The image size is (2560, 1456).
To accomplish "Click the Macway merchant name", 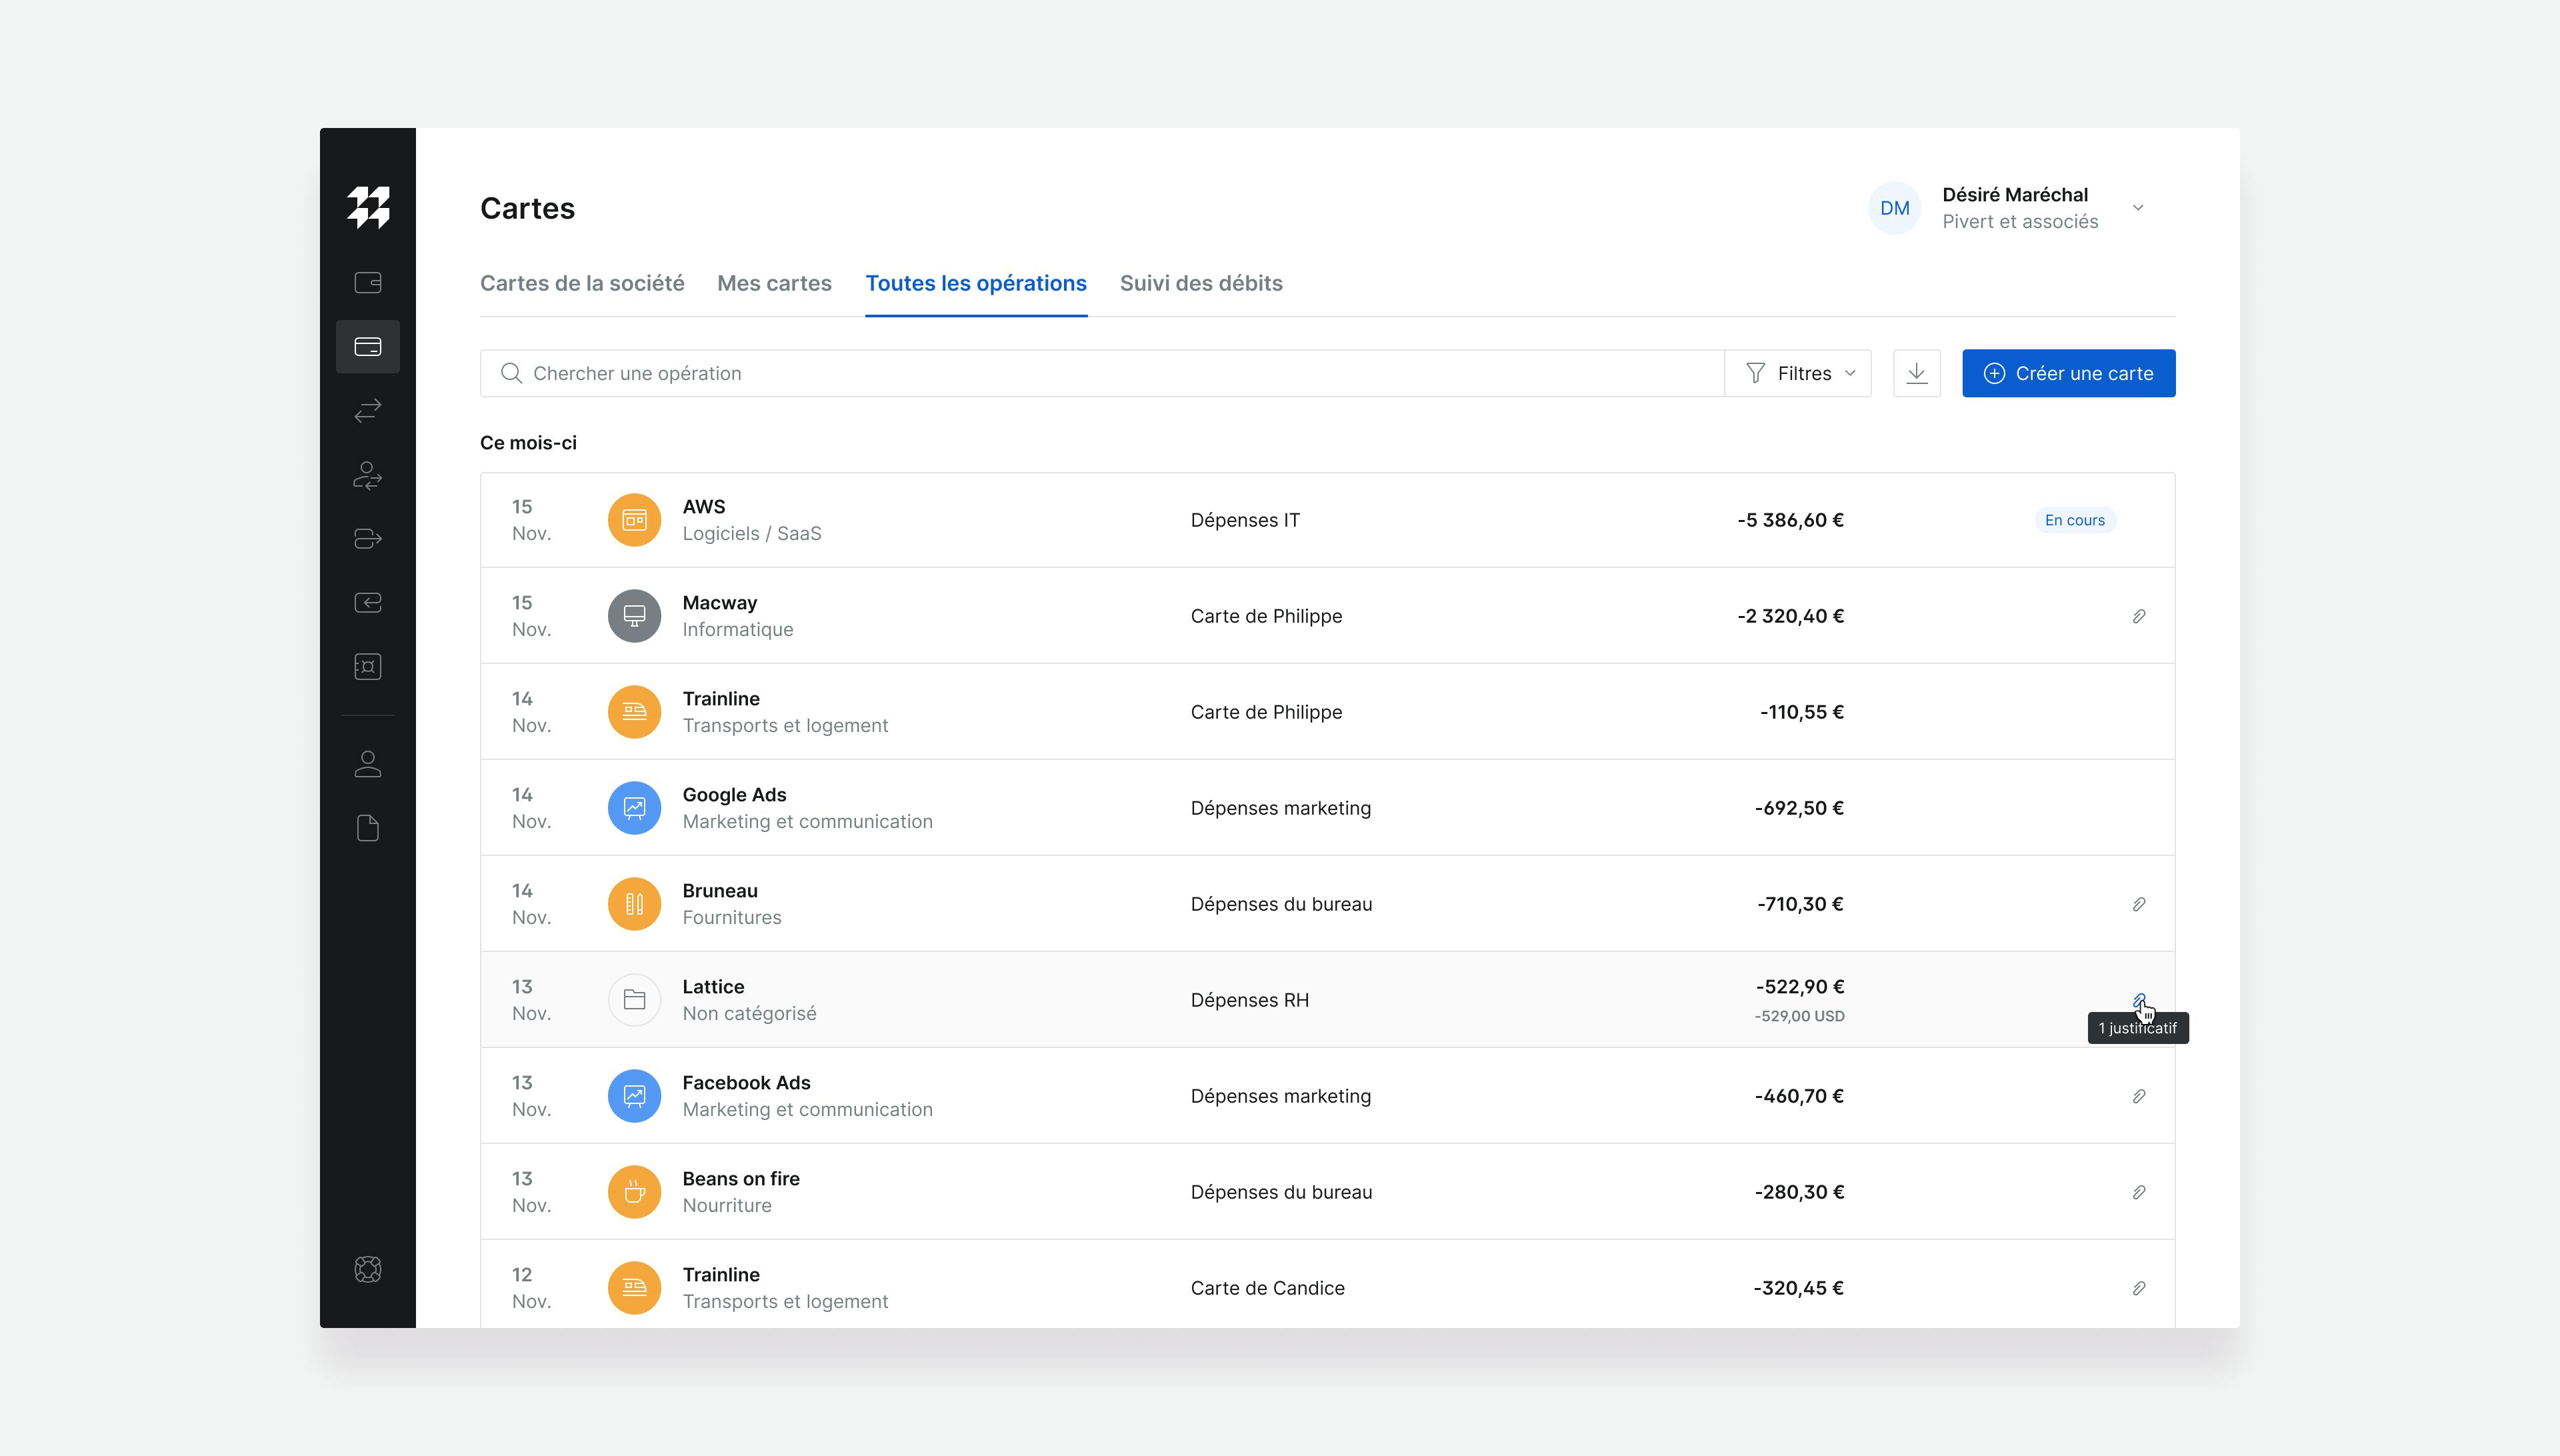I will coord(720,603).
